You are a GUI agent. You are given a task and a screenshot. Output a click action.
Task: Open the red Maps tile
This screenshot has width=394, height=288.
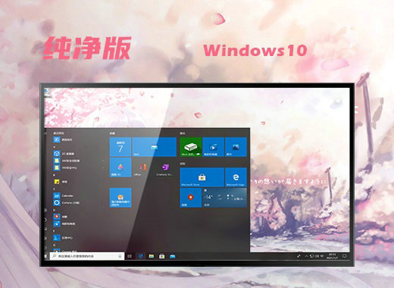tap(191, 198)
